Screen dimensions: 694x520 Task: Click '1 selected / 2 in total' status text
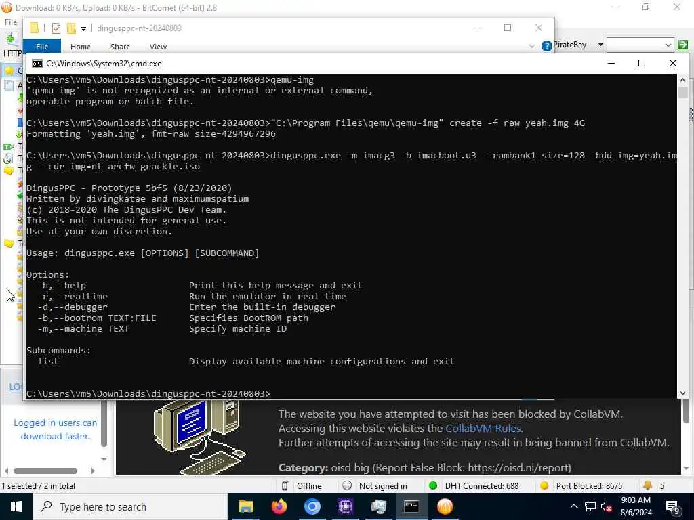coord(39,486)
